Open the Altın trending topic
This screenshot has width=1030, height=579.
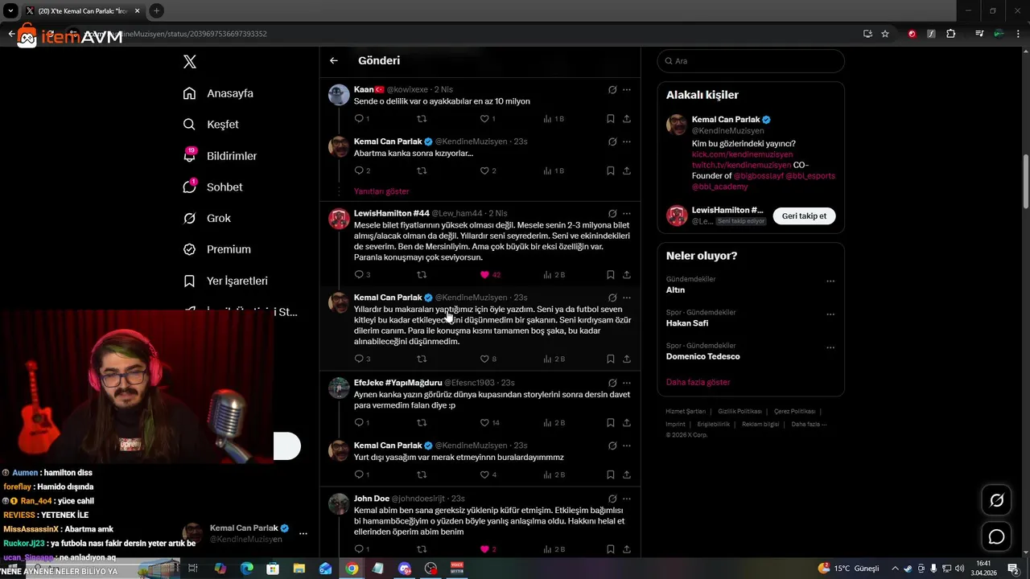click(675, 289)
